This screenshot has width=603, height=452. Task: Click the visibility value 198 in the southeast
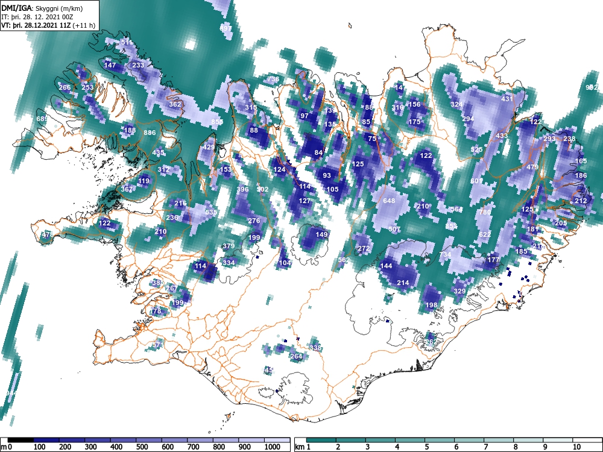pyautogui.click(x=432, y=305)
